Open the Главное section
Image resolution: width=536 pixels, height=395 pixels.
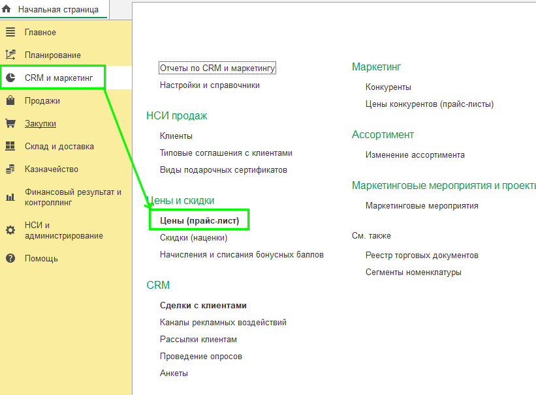pos(40,33)
